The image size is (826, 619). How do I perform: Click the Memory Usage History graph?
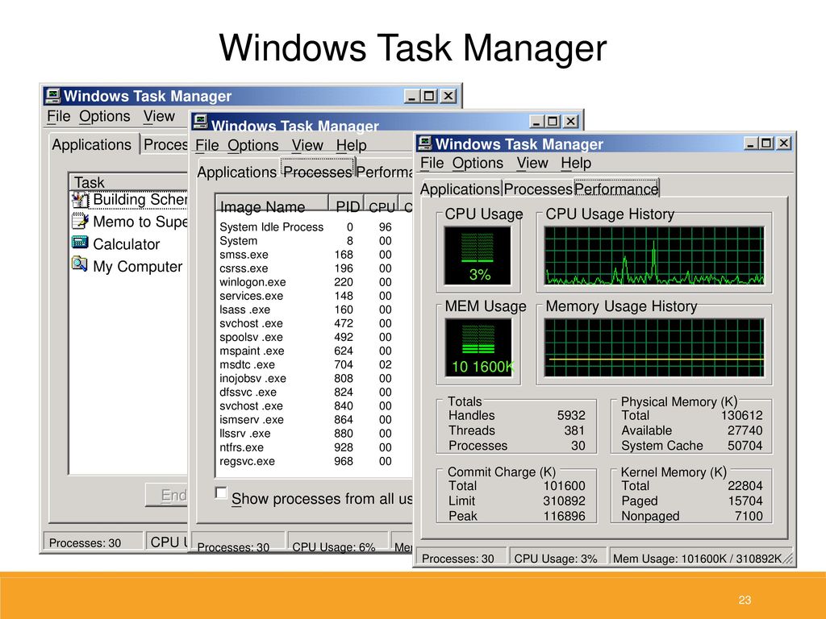[653, 347]
